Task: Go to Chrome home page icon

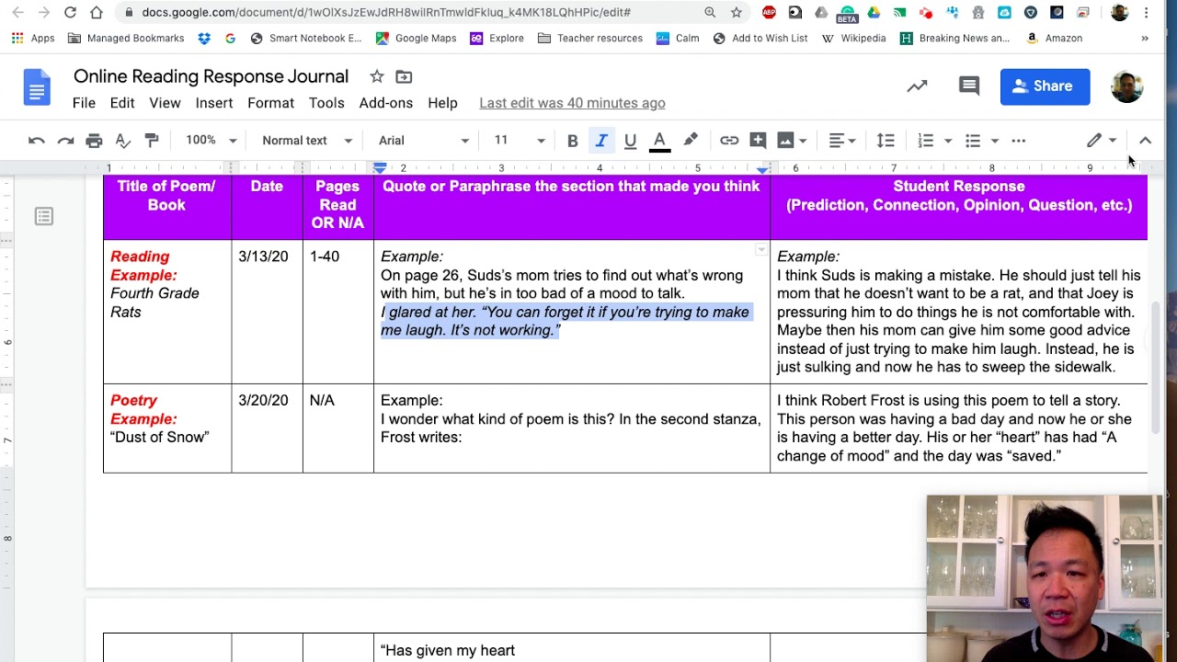Action: pyautogui.click(x=97, y=12)
